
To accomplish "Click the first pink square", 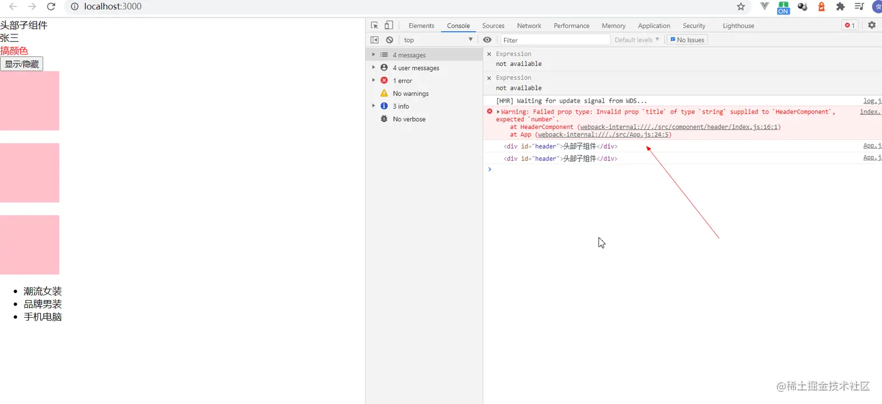I will [30, 101].
